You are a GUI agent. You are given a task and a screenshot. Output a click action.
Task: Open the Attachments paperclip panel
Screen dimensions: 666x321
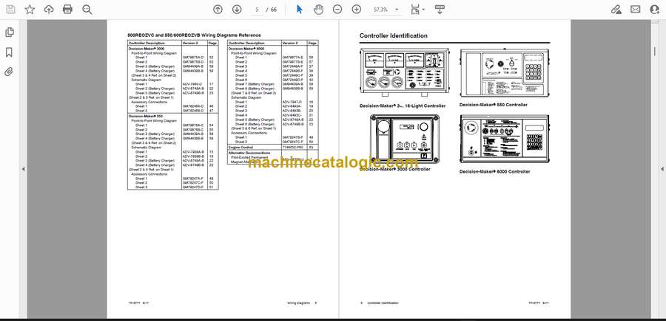coord(9,72)
